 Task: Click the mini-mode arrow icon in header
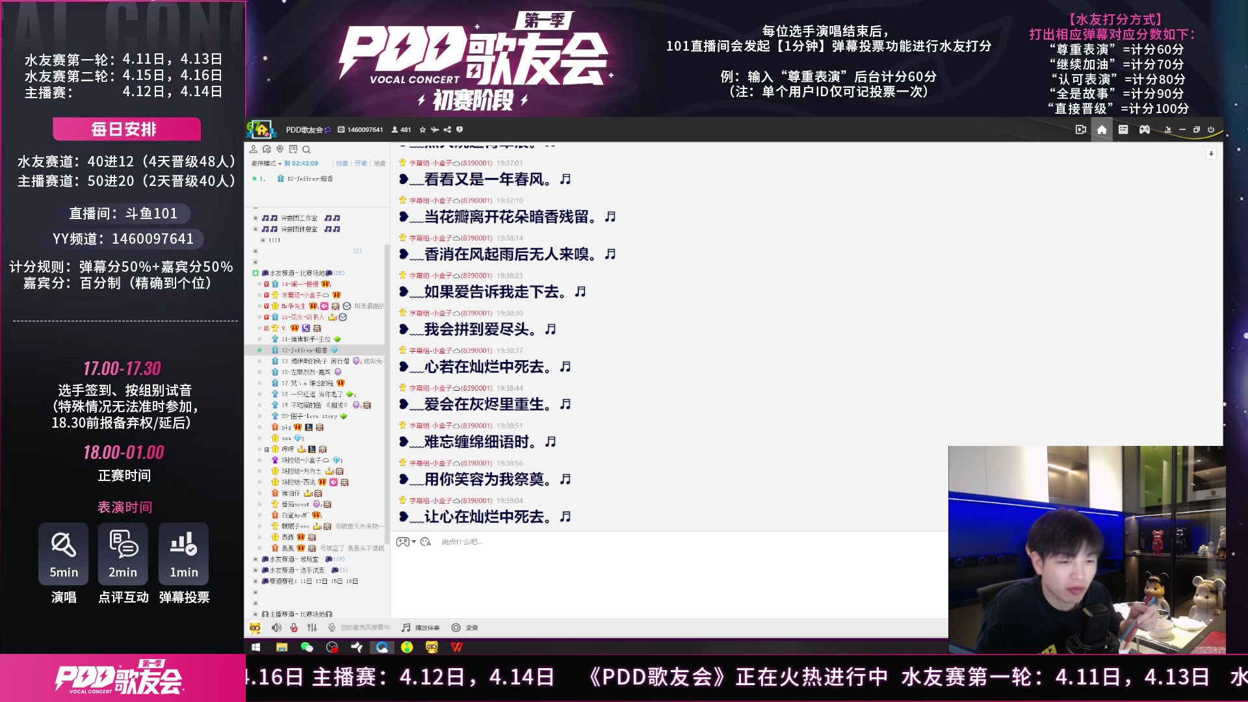[x=1168, y=130]
